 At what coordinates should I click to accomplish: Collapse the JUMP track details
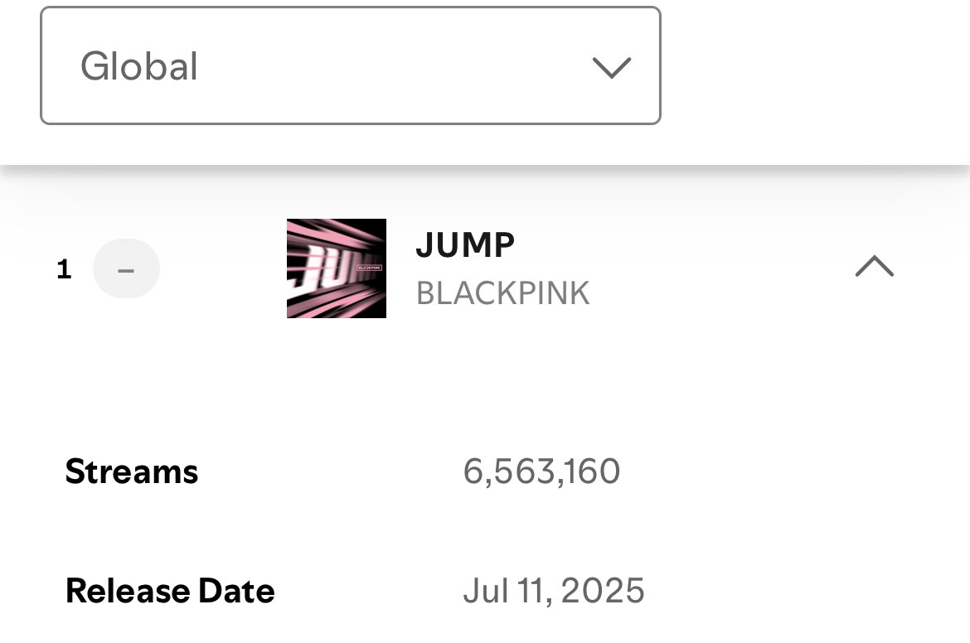pyautogui.click(x=874, y=267)
